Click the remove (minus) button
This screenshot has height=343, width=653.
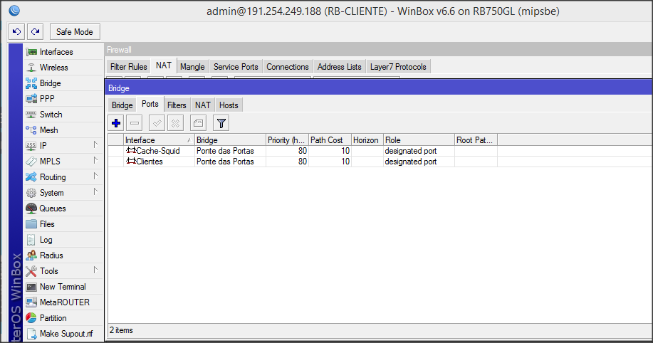coord(135,123)
